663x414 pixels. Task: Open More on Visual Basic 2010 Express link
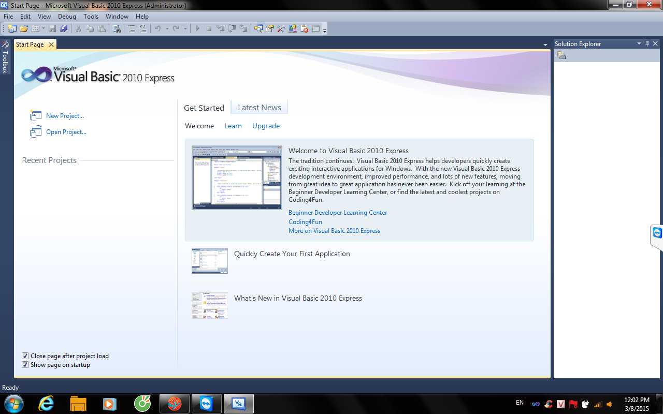pos(334,231)
